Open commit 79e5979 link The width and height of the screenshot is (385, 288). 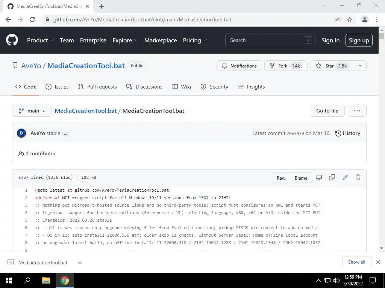pyautogui.click(x=296, y=133)
